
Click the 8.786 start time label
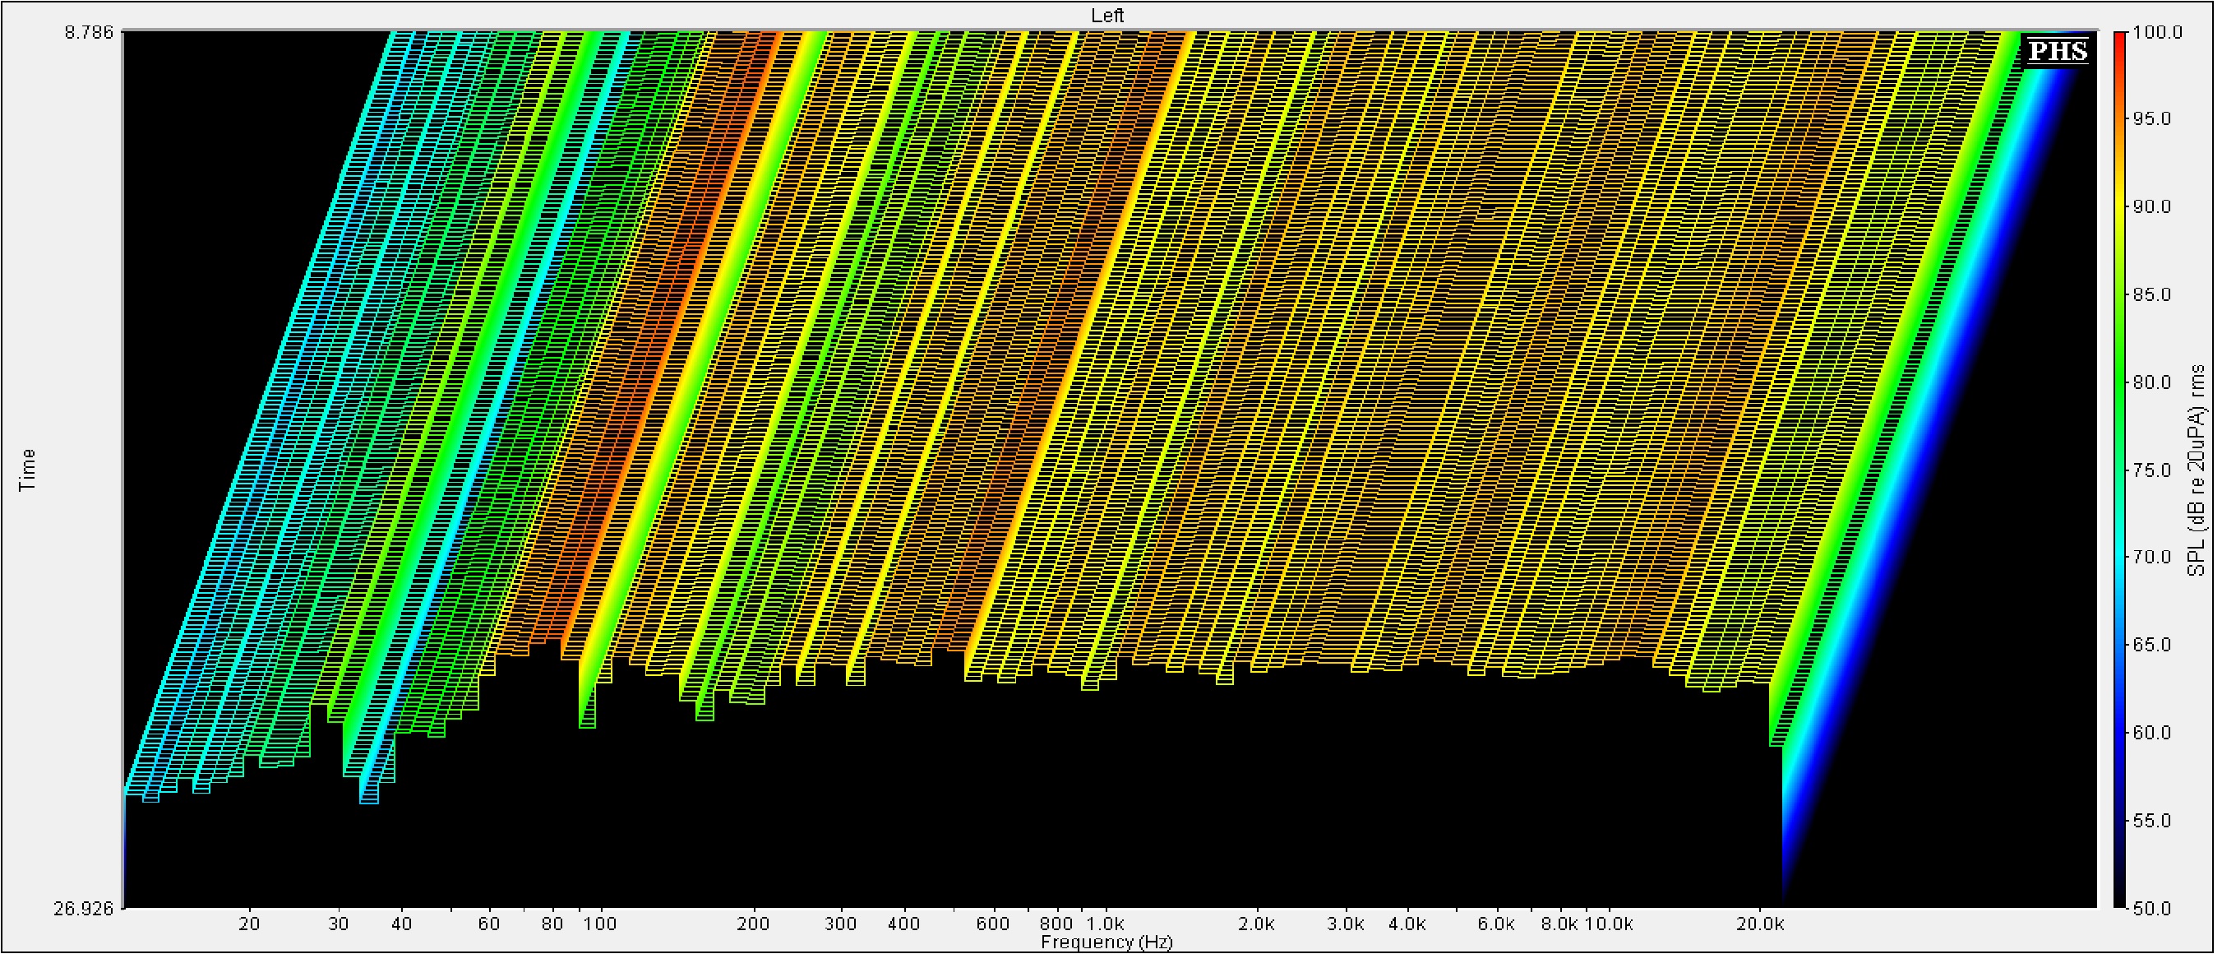pos(89,33)
